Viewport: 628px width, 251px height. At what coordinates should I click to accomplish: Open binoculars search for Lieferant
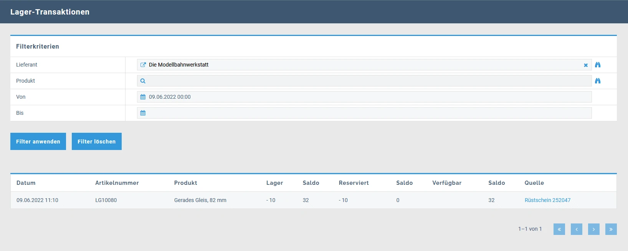coord(598,65)
